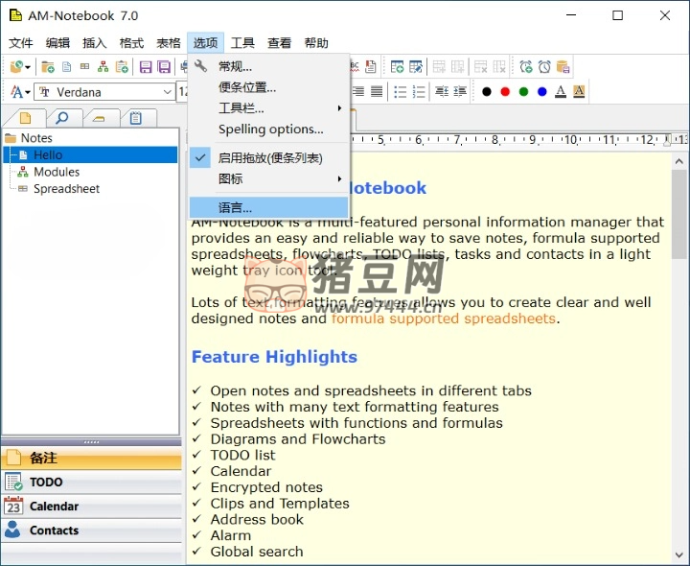Open 便条位置... menu entry
This screenshot has width=690, height=566.
point(269,87)
